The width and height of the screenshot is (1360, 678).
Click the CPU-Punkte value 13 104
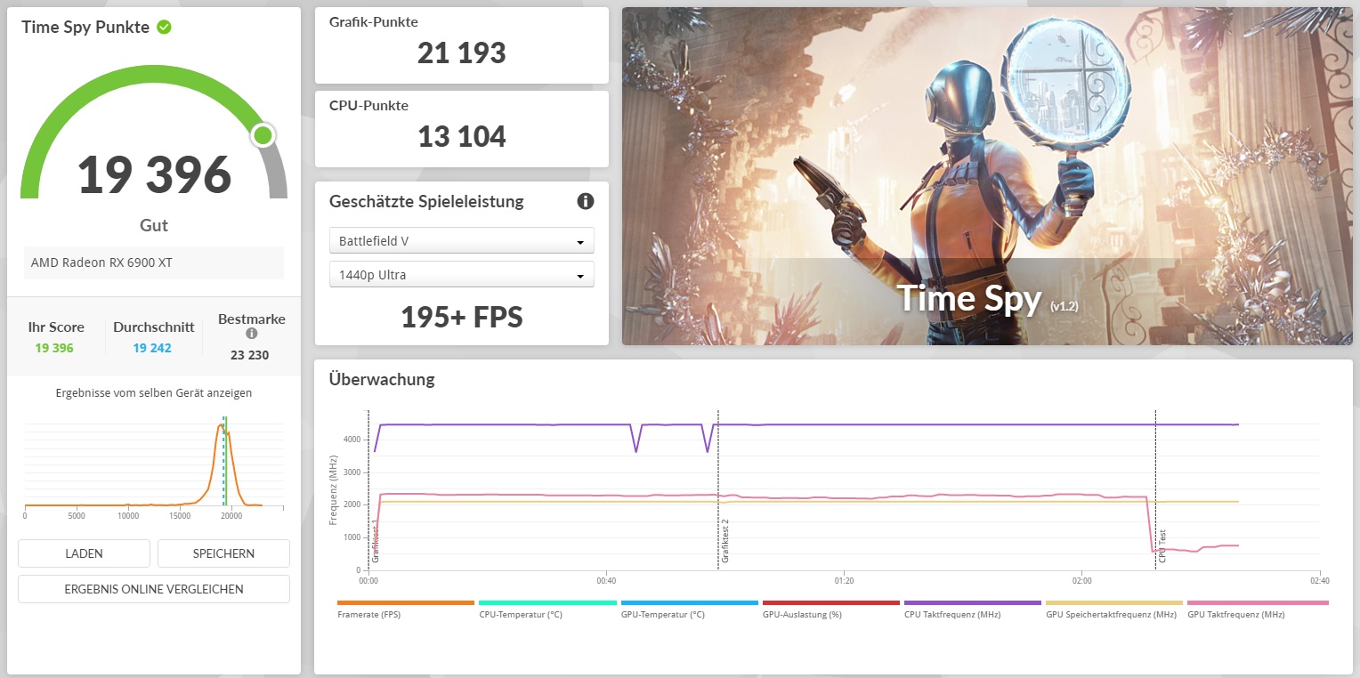point(462,137)
